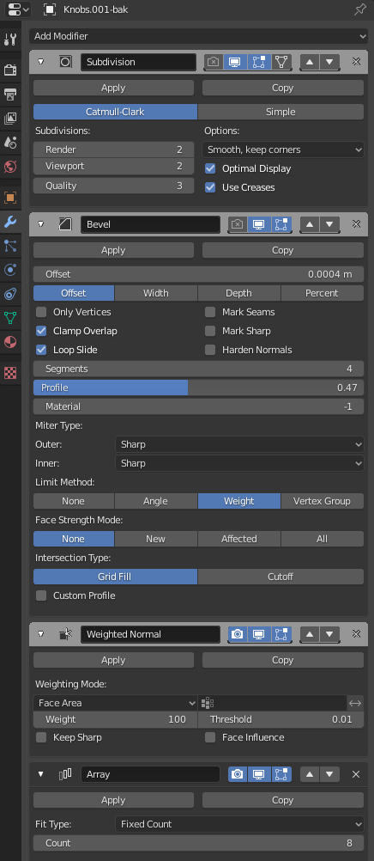Open the Scene properties tab
The image size is (374, 861).
tap(10, 143)
